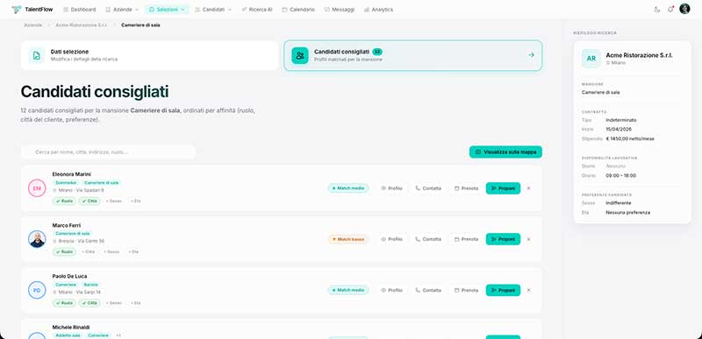Click the EM avatar of Eleonora Marini
The height and width of the screenshot is (339, 702).
pyautogui.click(x=37, y=188)
